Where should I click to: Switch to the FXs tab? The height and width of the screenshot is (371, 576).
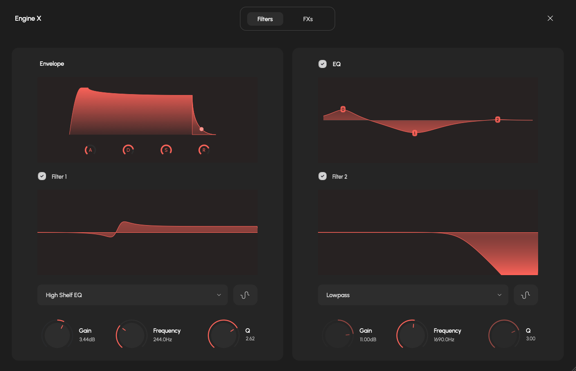click(x=308, y=19)
